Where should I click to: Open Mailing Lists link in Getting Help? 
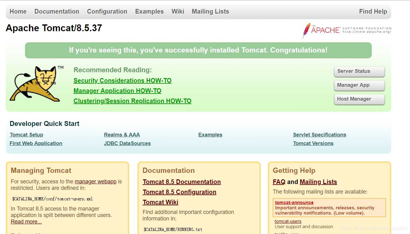point(318,182)
